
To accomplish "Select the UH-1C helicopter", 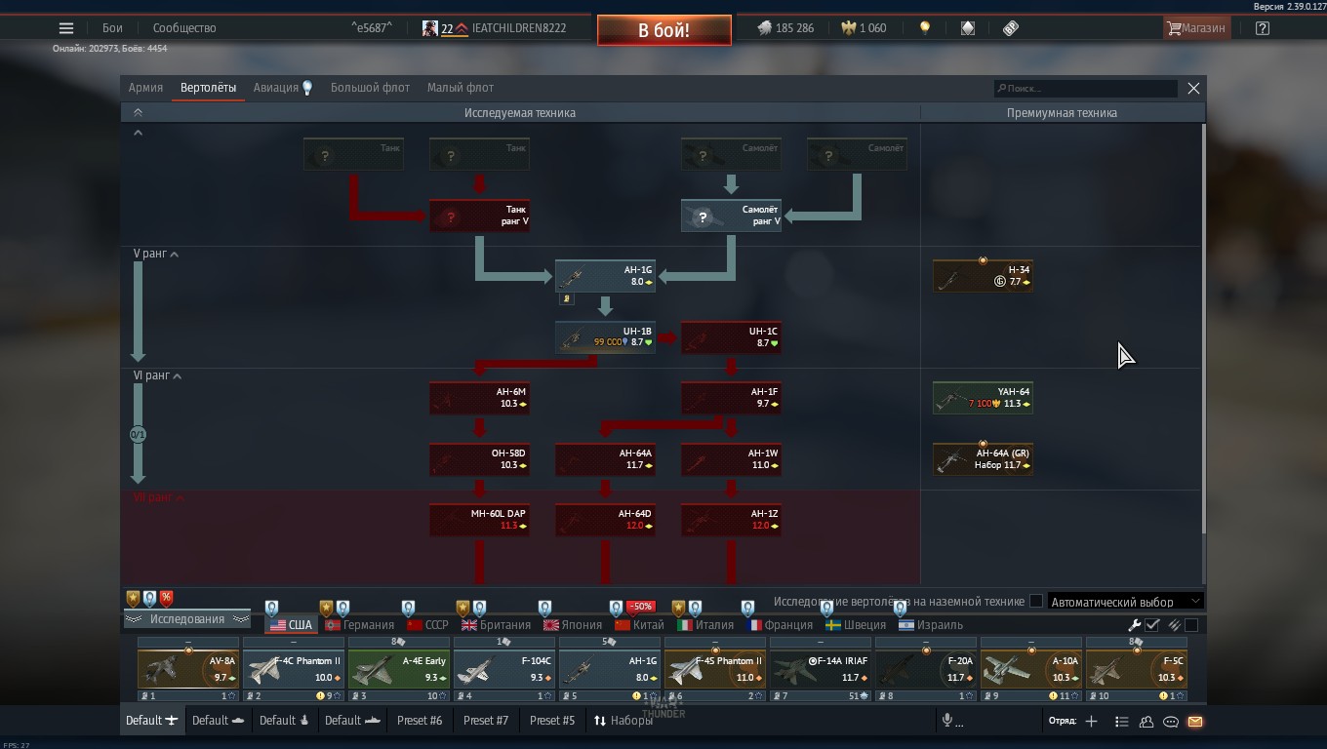I will tap(731, 337).
